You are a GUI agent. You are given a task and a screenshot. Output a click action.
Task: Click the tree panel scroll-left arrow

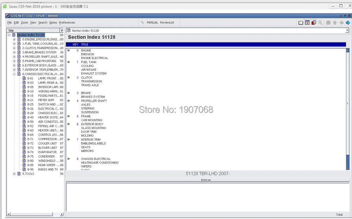[8, 214]
